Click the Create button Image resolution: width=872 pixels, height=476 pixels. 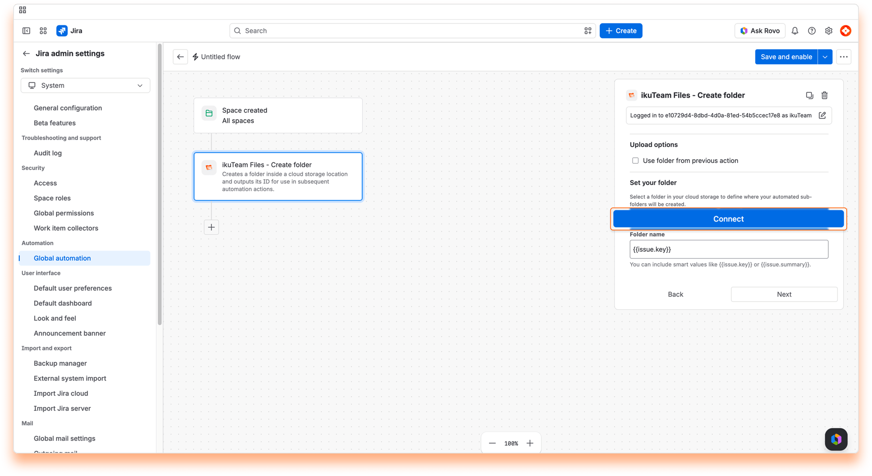[x=621, y=31]
